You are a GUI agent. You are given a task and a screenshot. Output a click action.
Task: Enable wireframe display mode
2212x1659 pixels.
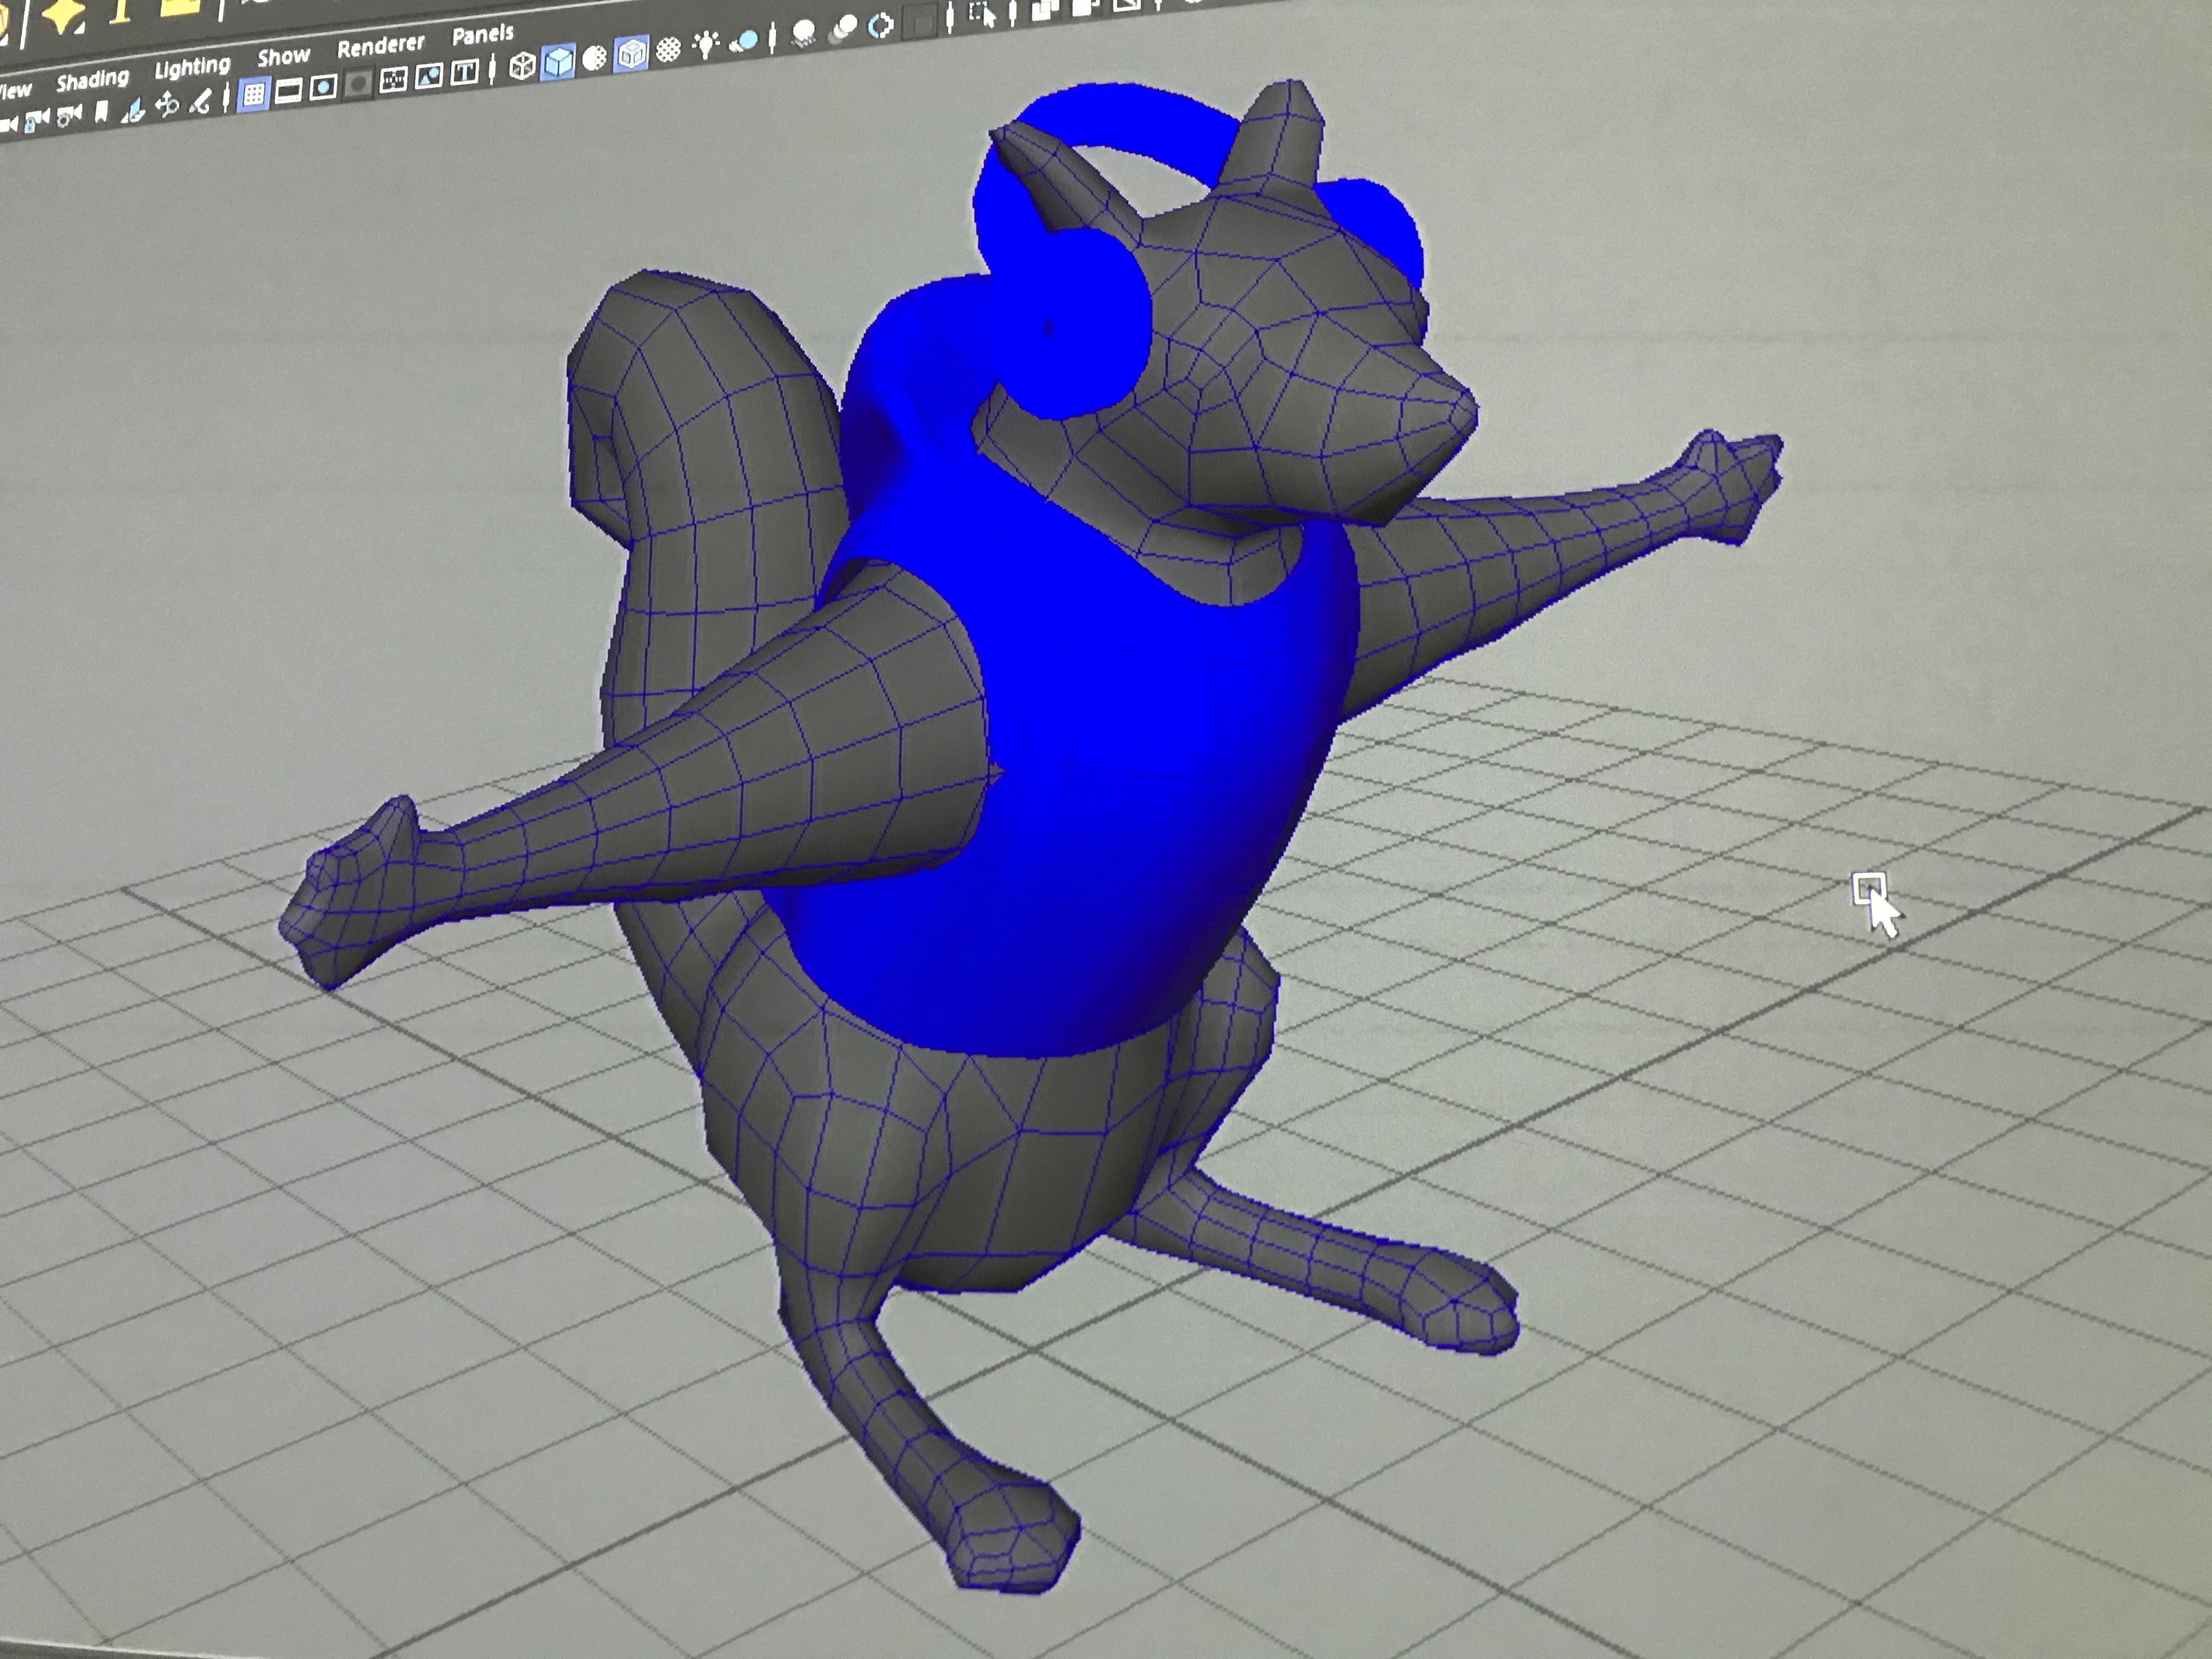(x=522, y=67)
